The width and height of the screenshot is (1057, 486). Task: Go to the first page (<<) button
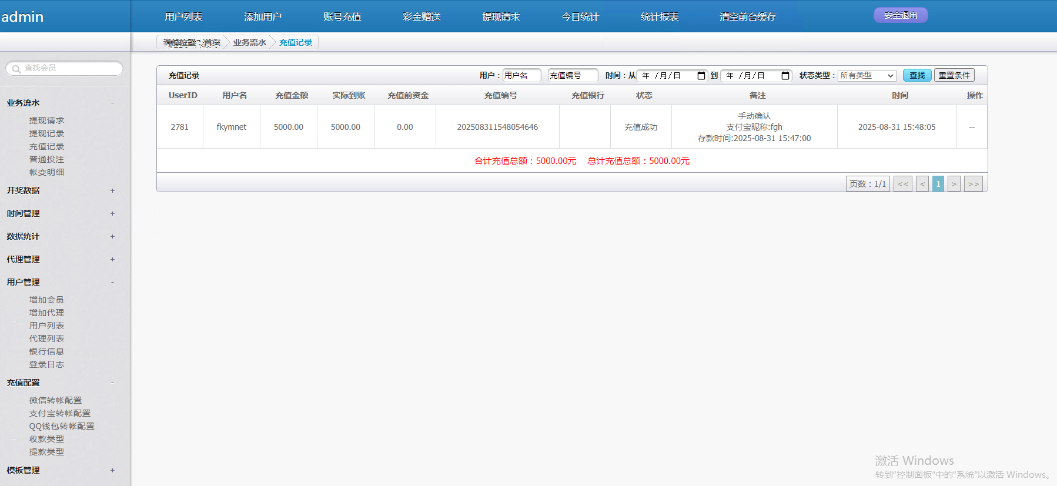[902, 184]
